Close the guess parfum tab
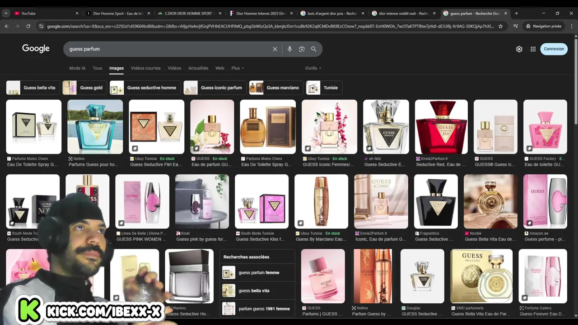The width and height of the screenshot is (578, 325). pyautogui.click(x=506, y=13)
